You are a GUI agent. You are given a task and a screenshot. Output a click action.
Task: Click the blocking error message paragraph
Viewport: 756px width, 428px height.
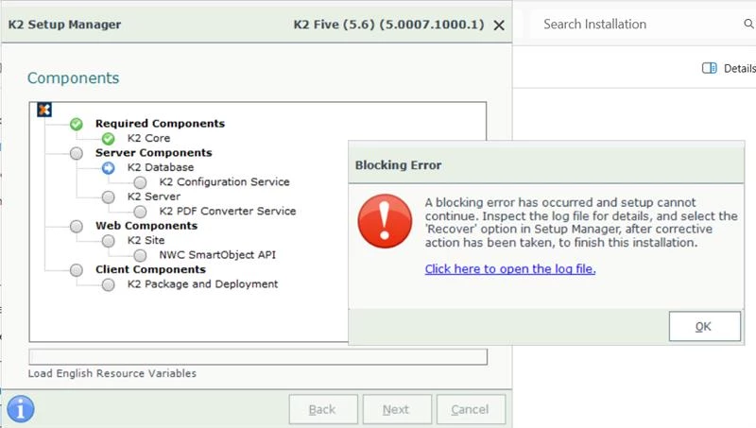581,222
